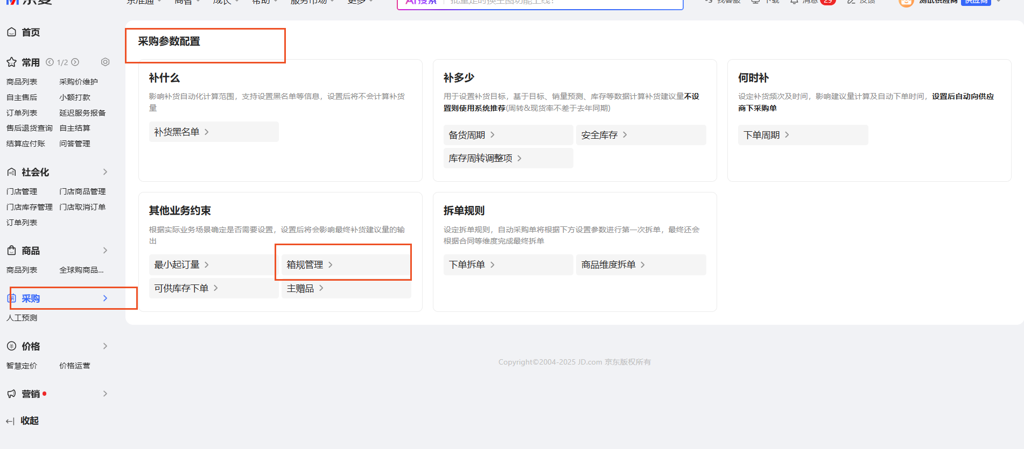
Task: Expand the 社会化 section chevron
Action: (105, 172)
